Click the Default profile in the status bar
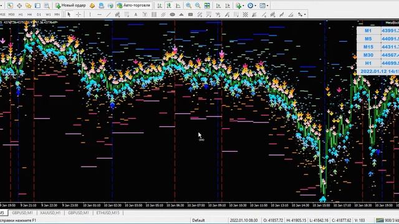This screenshot has width=399, height=224. click(198, 220)
